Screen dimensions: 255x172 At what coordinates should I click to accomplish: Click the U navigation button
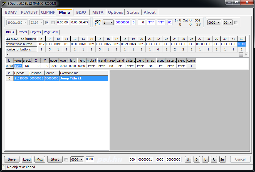(188, 159)
